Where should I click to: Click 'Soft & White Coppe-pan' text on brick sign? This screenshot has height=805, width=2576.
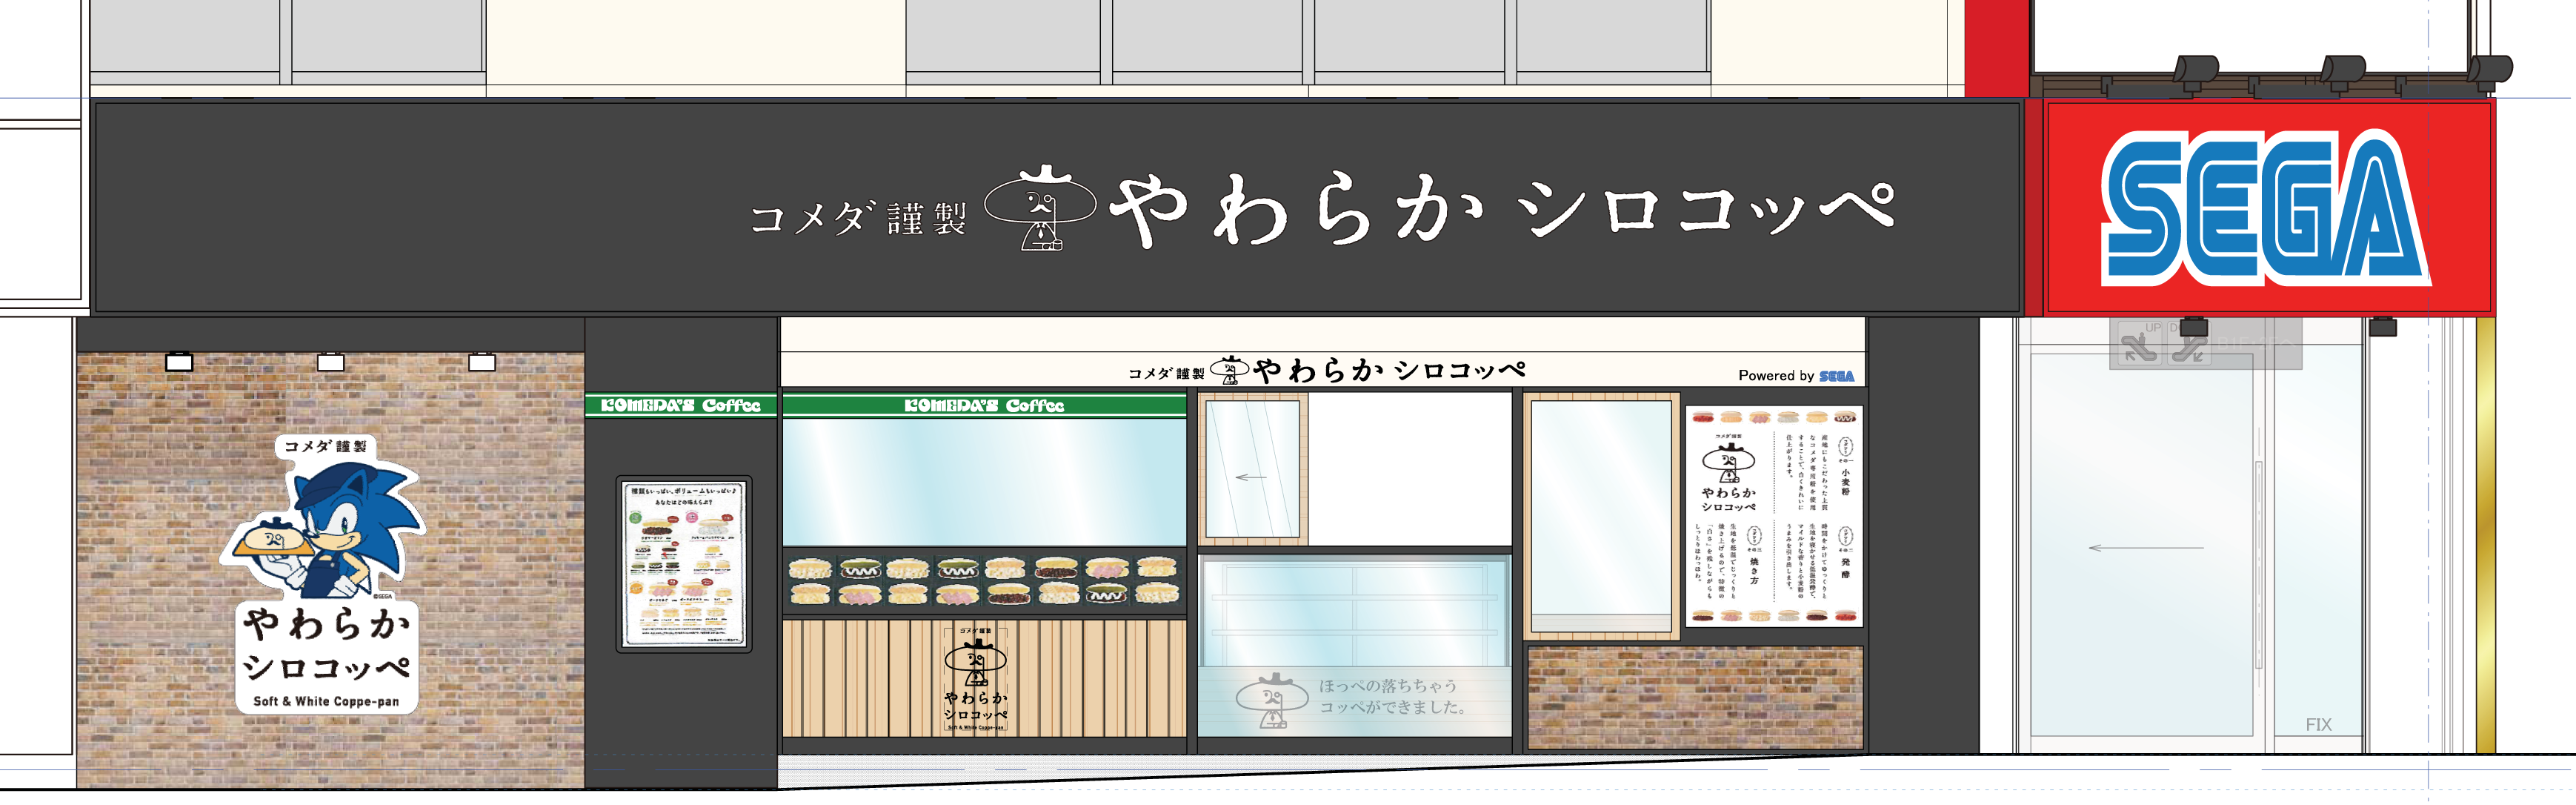click(x=326, y=701)
